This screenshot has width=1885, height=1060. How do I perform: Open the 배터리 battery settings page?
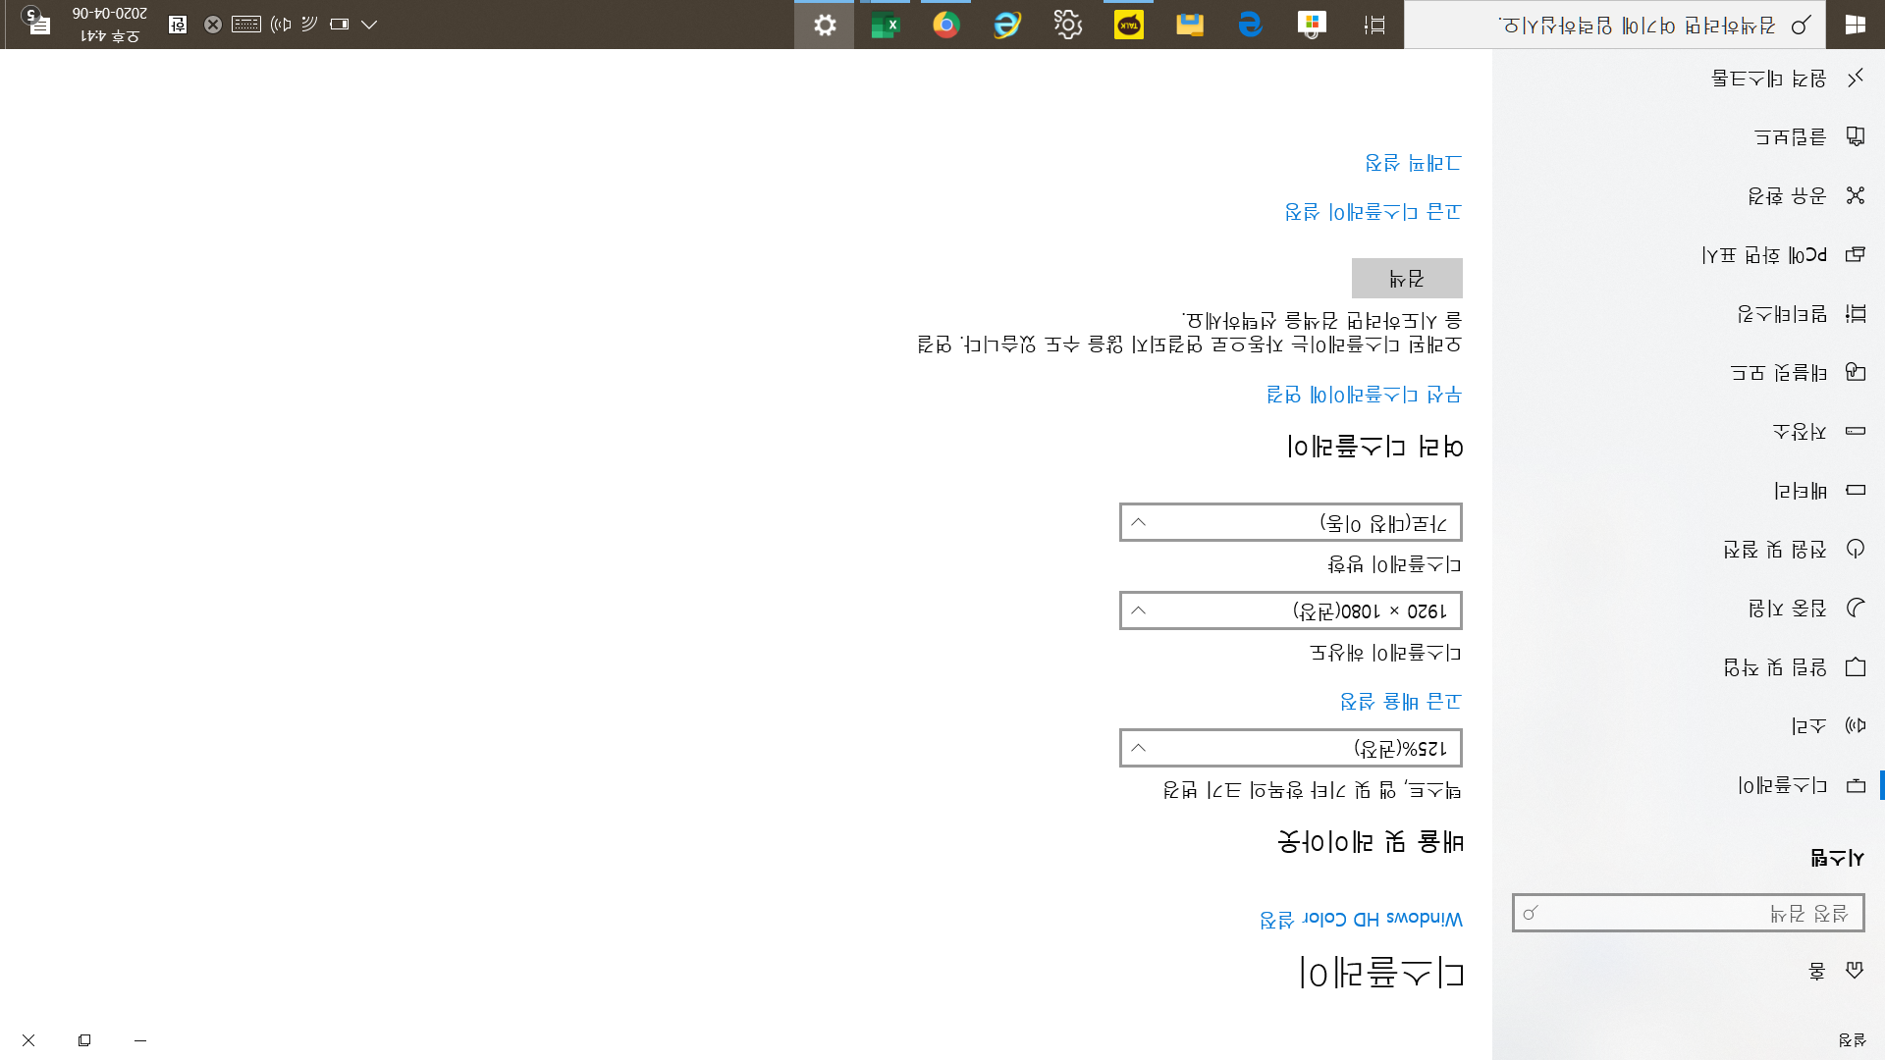click(1801, 491)
